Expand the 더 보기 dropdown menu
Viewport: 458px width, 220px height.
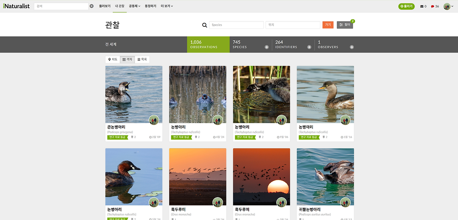pos(167,6)
